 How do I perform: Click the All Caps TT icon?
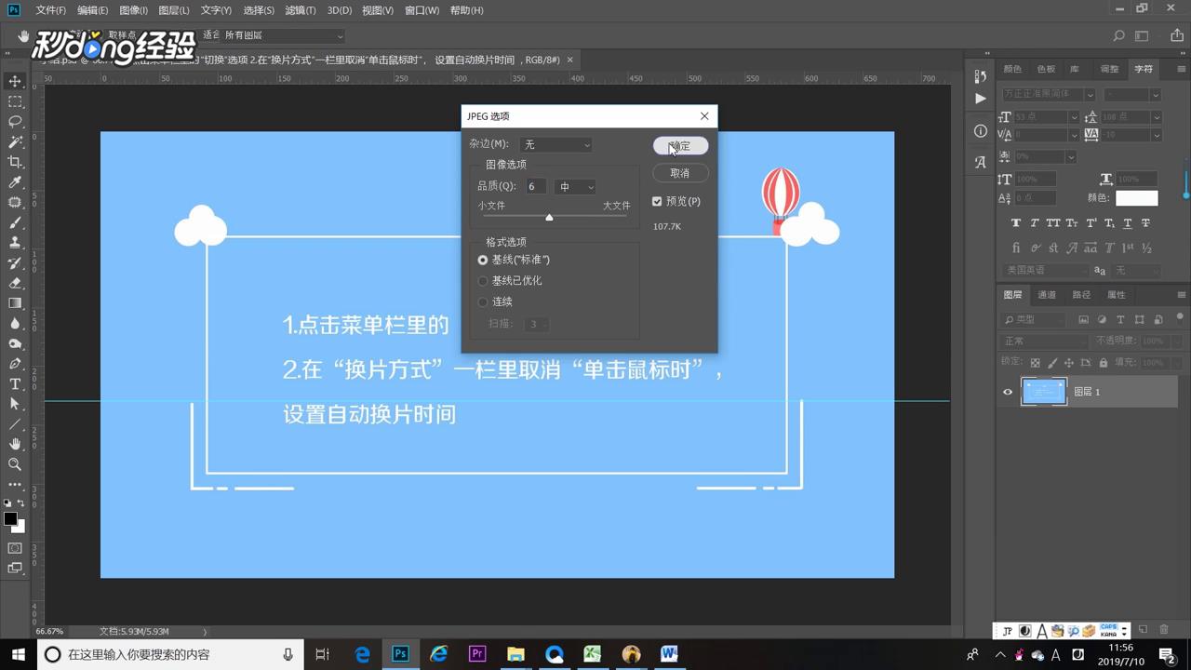1053,223
